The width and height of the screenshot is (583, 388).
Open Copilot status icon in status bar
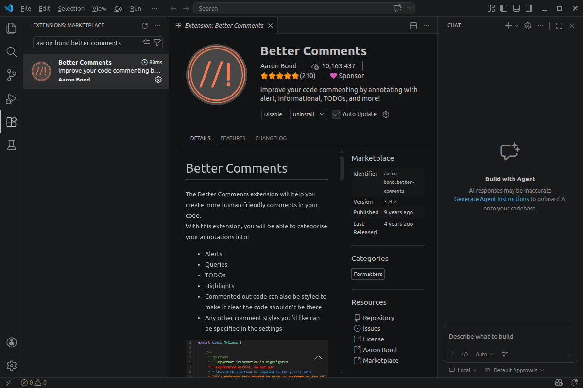559,383
